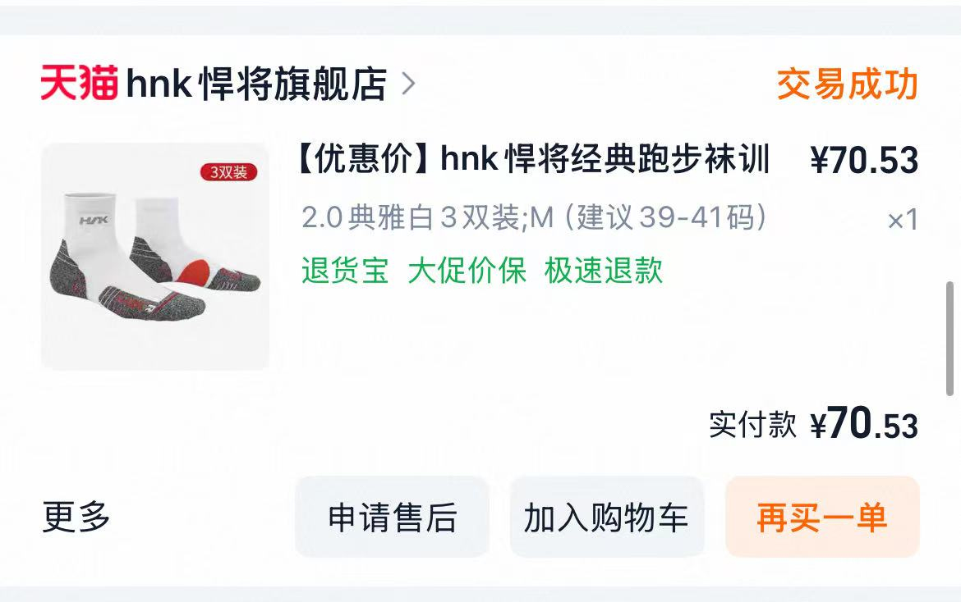Open the socks product thumbnail image

click(155, 257)
